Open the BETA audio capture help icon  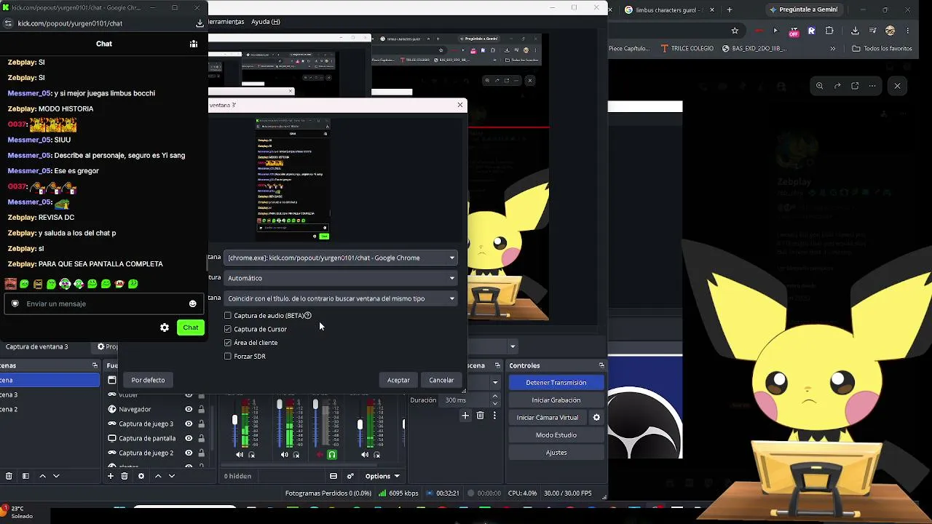pos(308,316)
